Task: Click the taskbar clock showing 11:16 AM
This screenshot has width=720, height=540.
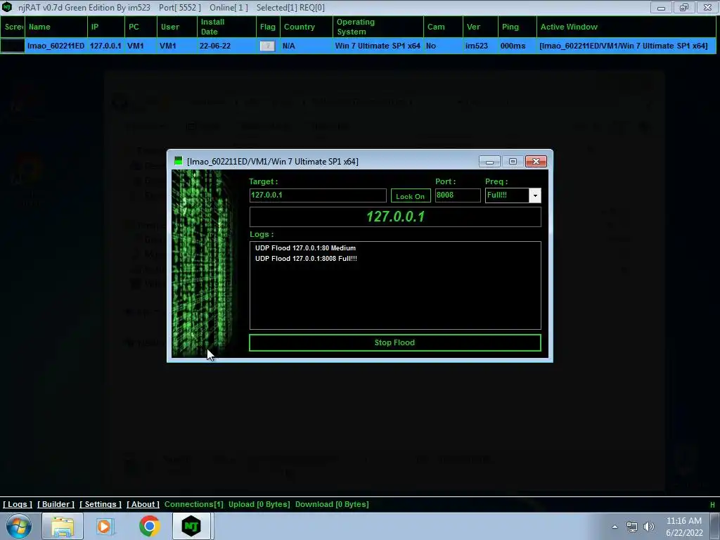Action: [x=684, y=527]
